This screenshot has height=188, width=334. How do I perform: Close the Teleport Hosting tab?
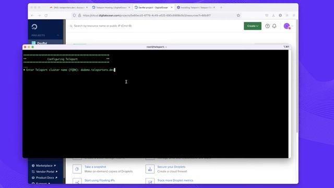(129, 7)
